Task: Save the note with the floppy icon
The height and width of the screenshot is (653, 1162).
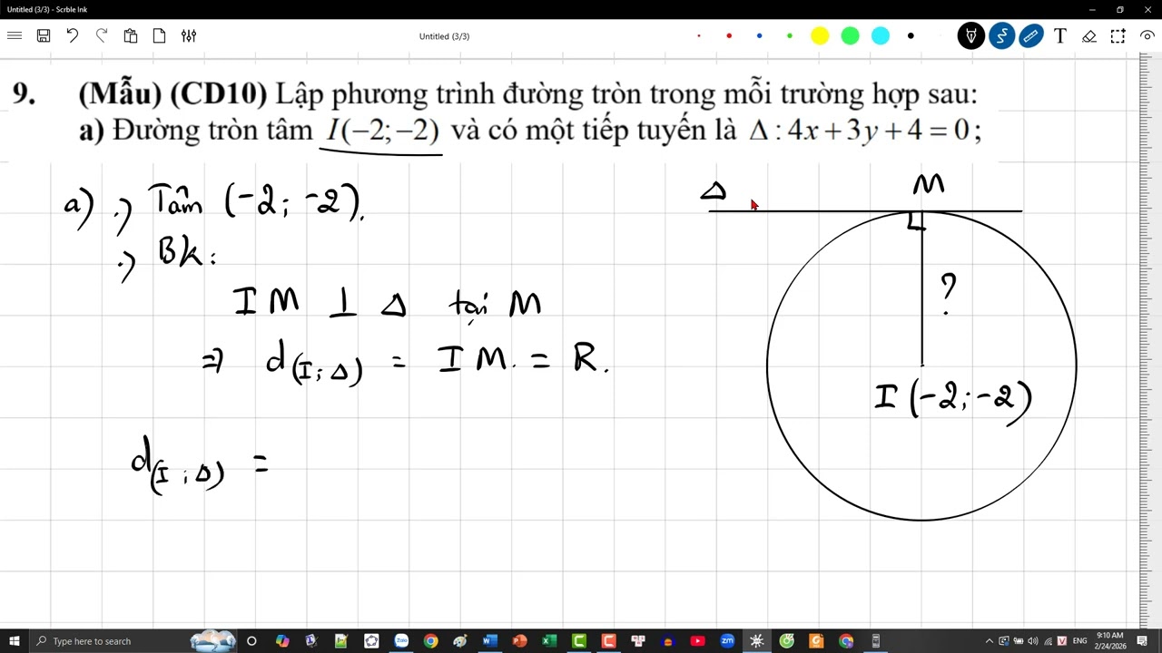Action: pos(43,35)
